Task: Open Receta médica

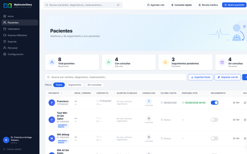Action: 208,5
